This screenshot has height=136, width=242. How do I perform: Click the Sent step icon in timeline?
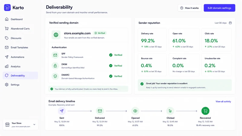point(62,111)
